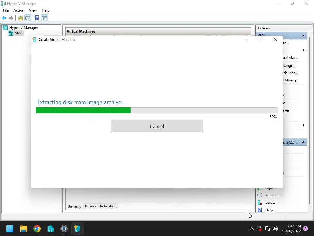Toggle the Show/Hide Console Tree icon
314x236 pixels.
tap(28, 18)
